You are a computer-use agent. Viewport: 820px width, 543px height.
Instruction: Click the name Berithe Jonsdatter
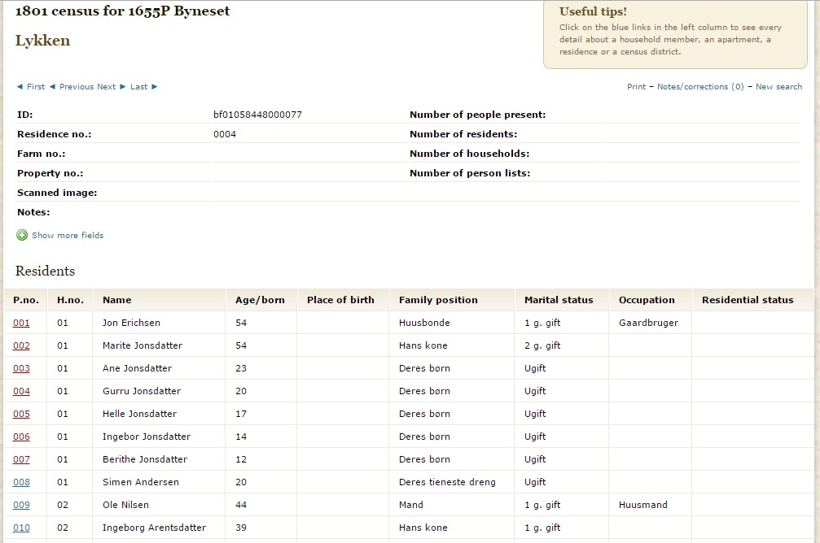(x=145, y=459)
